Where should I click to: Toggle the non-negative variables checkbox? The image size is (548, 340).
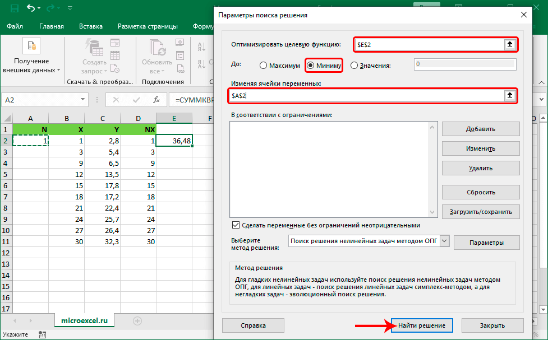236,225
